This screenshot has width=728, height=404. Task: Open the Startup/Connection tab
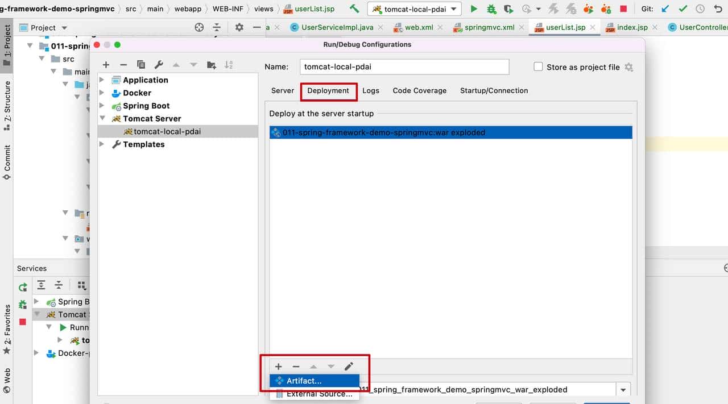tap(494, 90)
